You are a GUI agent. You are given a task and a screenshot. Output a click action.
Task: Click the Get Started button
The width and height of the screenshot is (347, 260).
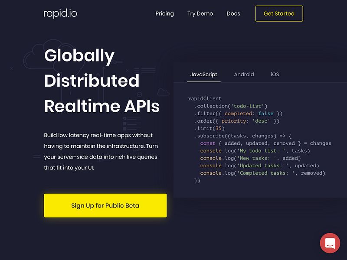tap(279, 13)
